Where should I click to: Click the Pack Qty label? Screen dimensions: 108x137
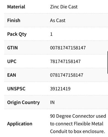click(x=17, y=34)
